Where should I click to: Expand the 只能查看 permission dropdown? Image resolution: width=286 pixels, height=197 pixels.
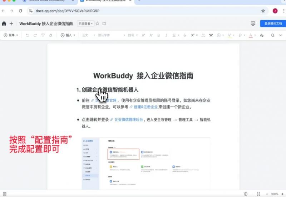[x=85, y=24]
